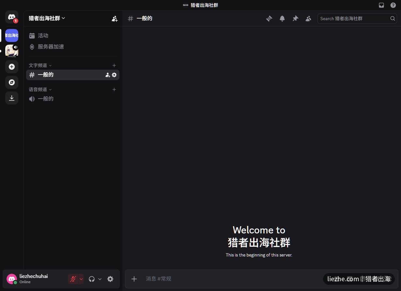
Task: Open Threads icon in channel header
Action: pos(269,19)
